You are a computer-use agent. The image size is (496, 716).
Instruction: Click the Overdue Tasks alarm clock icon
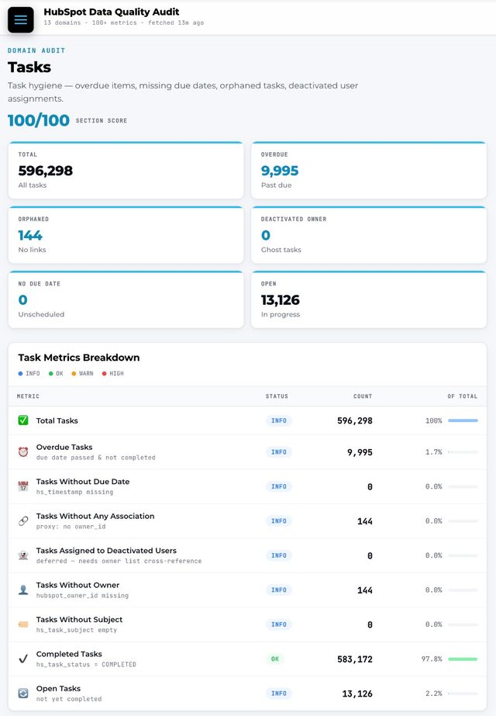[x=23, y=452]
